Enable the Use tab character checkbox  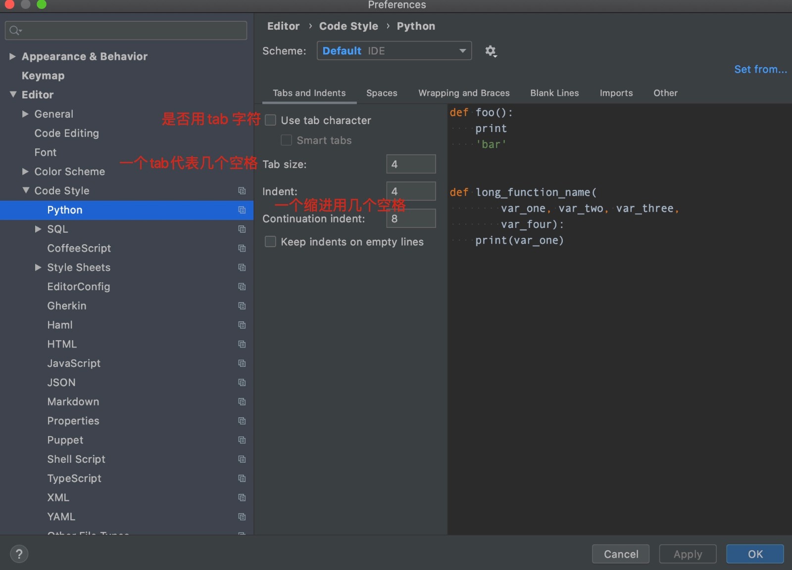click(x=270, y=120)
